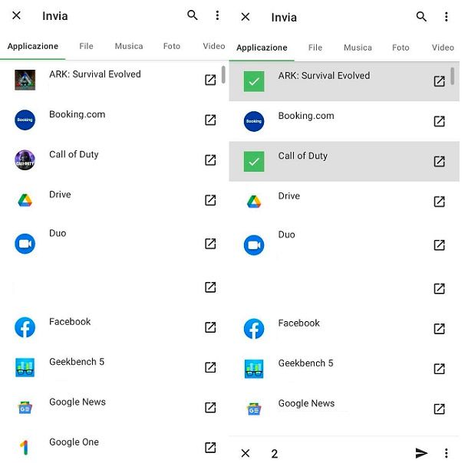468x463 pixels.
Task: Open search in left Invia screen
Action: pos(193,15)
